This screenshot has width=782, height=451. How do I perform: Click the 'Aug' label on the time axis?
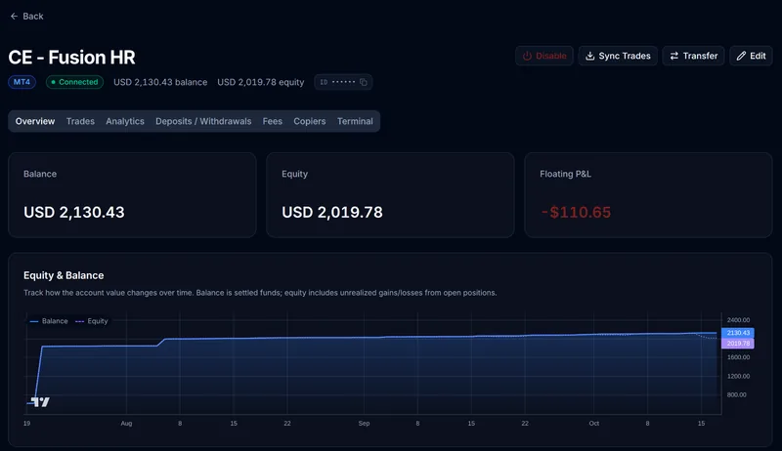coord(126,423)
